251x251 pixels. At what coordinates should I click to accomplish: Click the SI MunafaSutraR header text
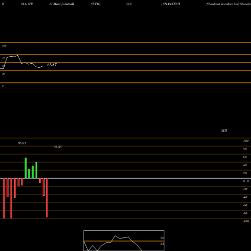[62, 4]
